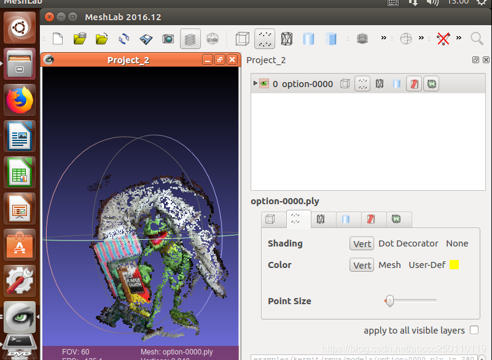Expand the overflow chevron after globe icon
The image size is (492, 360).
click(x=421, y=38)
